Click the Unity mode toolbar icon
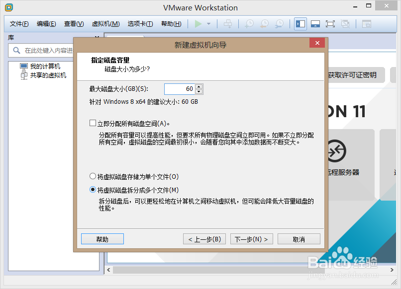401x289 pixels. click(x=345, y=24)
